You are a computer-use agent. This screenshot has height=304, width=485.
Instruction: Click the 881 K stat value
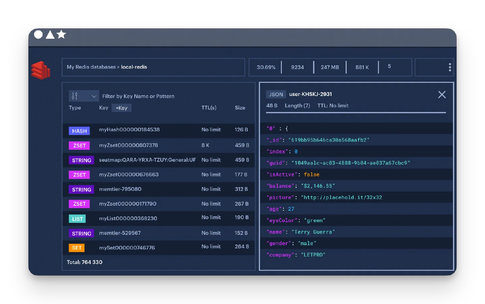[362, 67]
